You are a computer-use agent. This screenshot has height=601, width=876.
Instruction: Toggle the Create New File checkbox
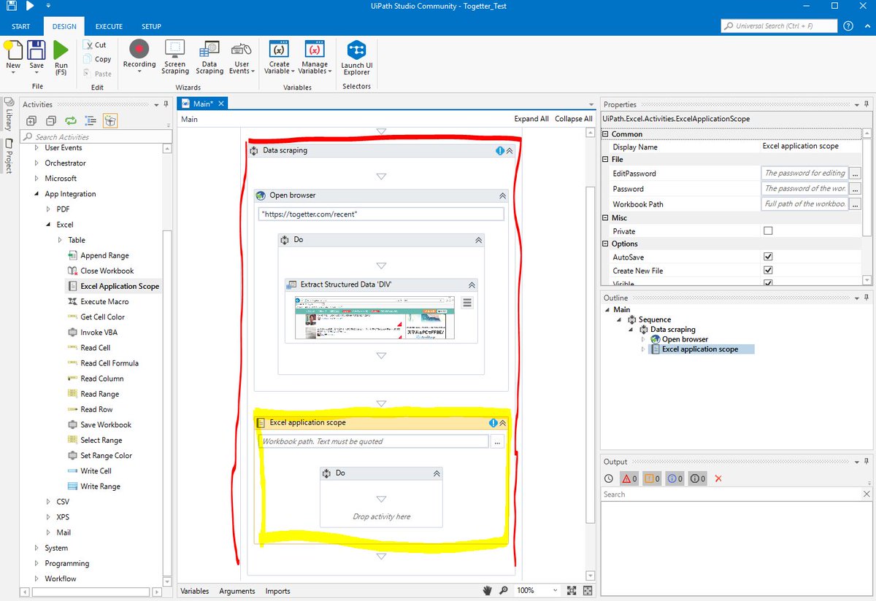coord(767,270)
